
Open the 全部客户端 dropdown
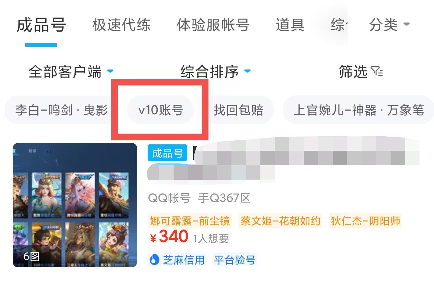tap(71, 72)
